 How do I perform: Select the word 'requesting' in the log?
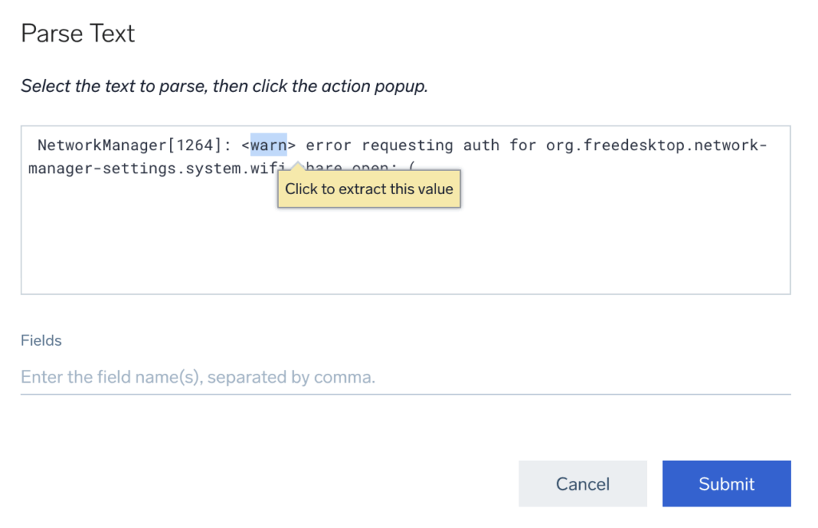[x=407, y=145]
